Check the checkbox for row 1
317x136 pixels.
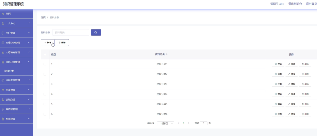45,64
